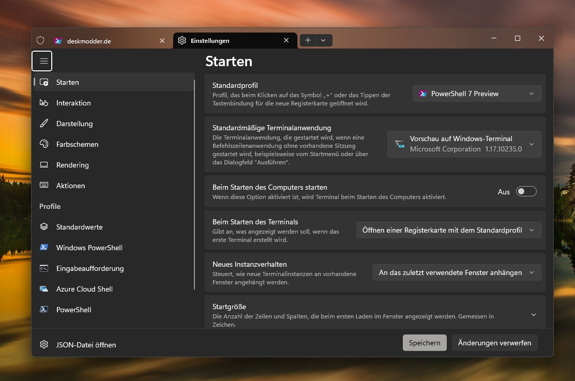This screenshot has width=575, height=381.
Task: Click the Speichern button
Action: click(x=425, y=343)
